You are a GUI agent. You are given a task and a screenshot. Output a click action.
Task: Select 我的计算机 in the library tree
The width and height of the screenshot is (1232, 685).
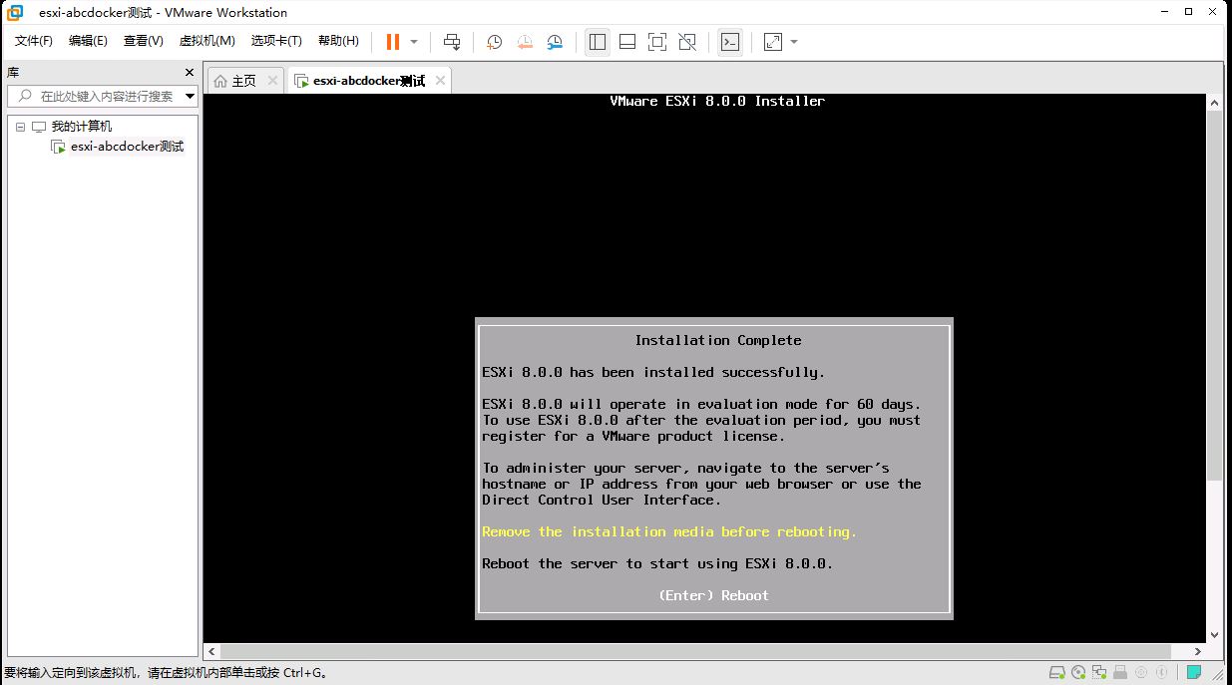pyautogui.click(x=82, y=127)
